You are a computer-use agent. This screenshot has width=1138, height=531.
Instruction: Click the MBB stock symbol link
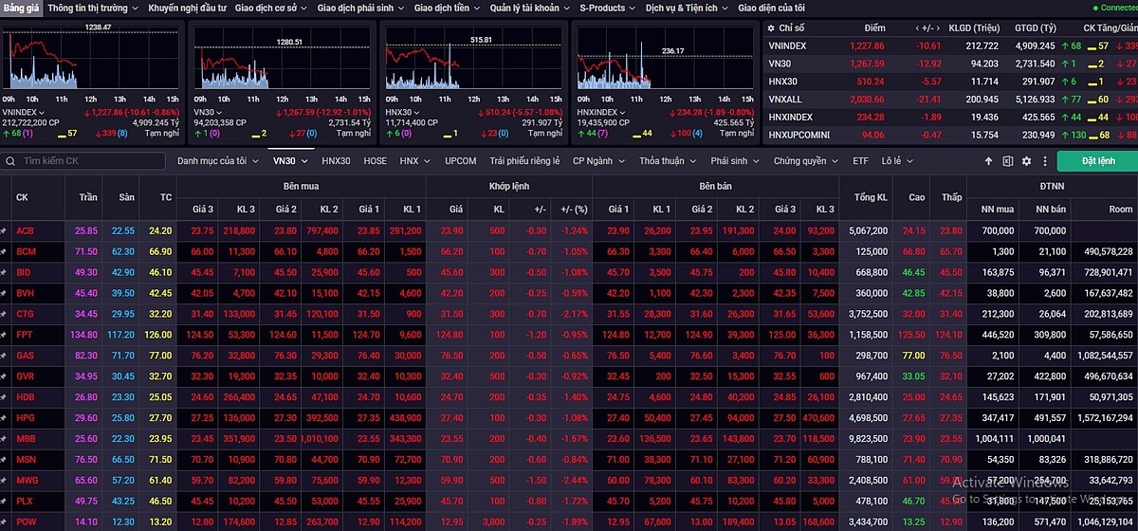point(25,439)
